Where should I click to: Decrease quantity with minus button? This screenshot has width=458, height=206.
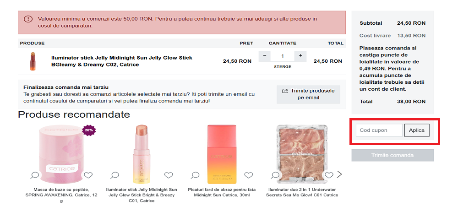[264, 56]
